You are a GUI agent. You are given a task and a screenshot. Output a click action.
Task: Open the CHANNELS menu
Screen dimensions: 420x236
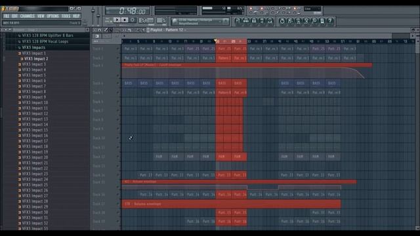point(28,16)
